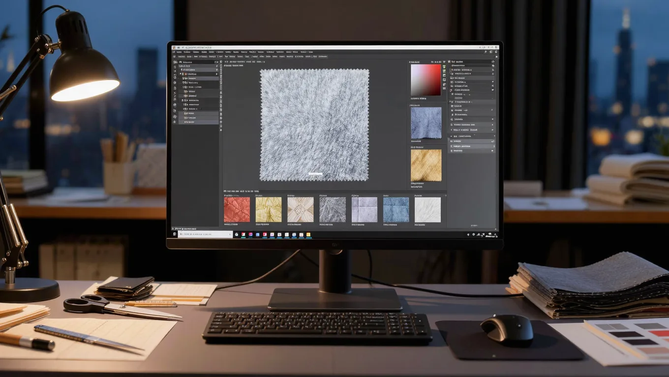
Task: Open the Windows Start button
Action: [x=174, y=235]
